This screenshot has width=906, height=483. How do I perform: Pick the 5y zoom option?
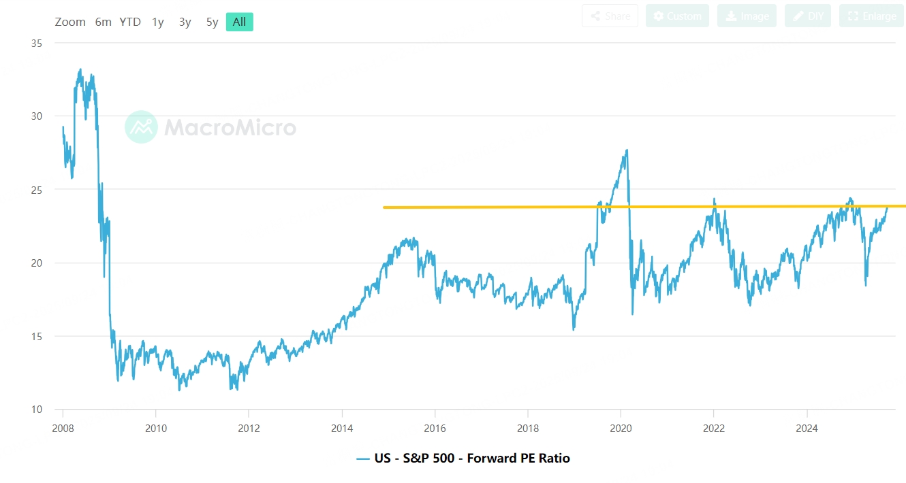(212, 22)
